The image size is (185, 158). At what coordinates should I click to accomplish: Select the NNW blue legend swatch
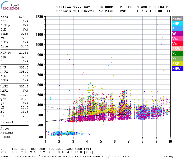[178, 69]
